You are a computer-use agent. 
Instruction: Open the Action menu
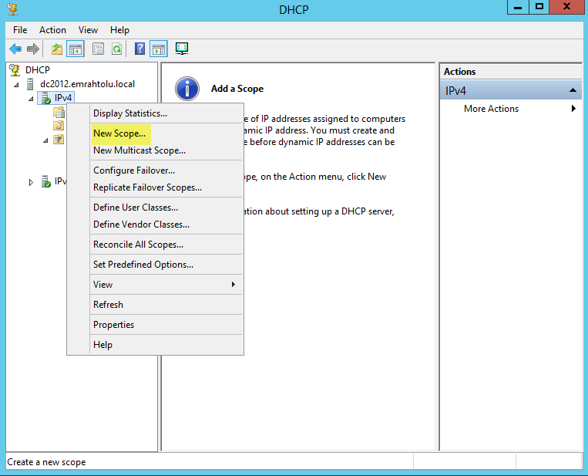[53, 30]
